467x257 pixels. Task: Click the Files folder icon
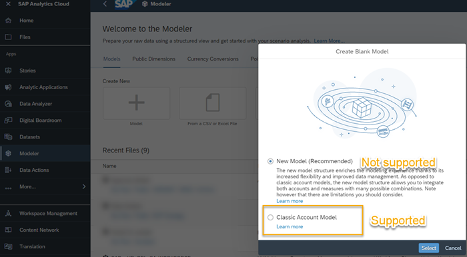pos(8,37)
